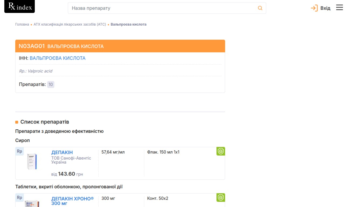The height and width of the screenshot is (207, 345).
Task: Click the green verified badge on Депакін syrup
Action: (221, 151)
